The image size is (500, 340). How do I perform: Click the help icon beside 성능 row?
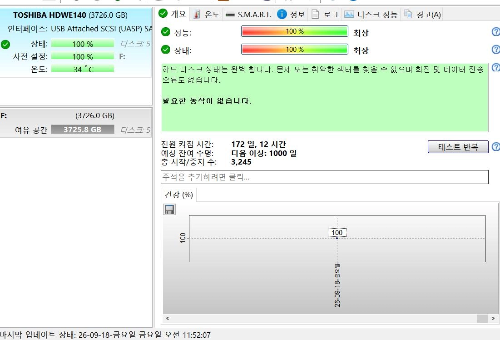click(x=496, y=32)
